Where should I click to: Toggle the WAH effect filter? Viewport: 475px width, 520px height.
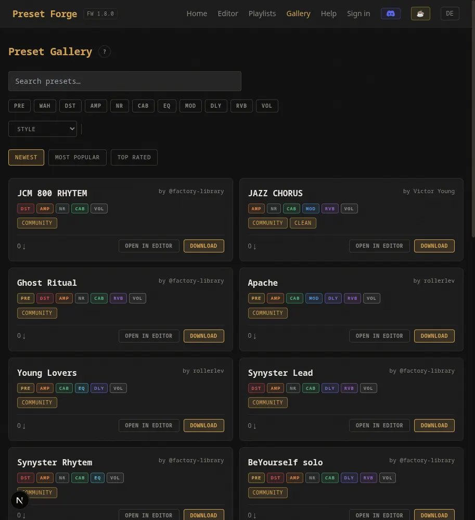45,106
